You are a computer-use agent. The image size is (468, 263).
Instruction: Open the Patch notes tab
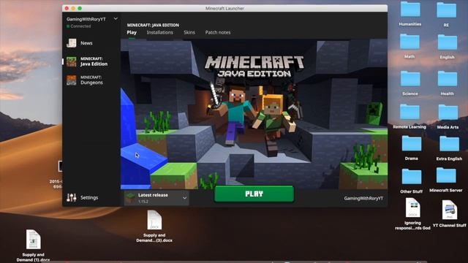pos(218,32)
